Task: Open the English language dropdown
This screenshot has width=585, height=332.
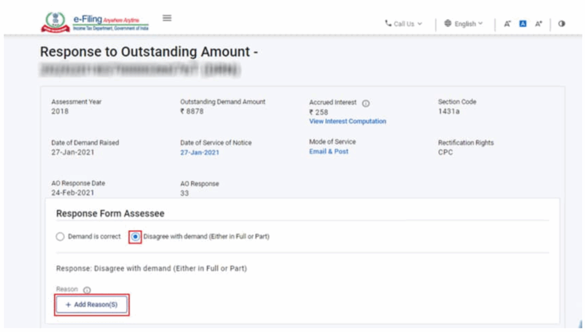Action: click(463, 24)
